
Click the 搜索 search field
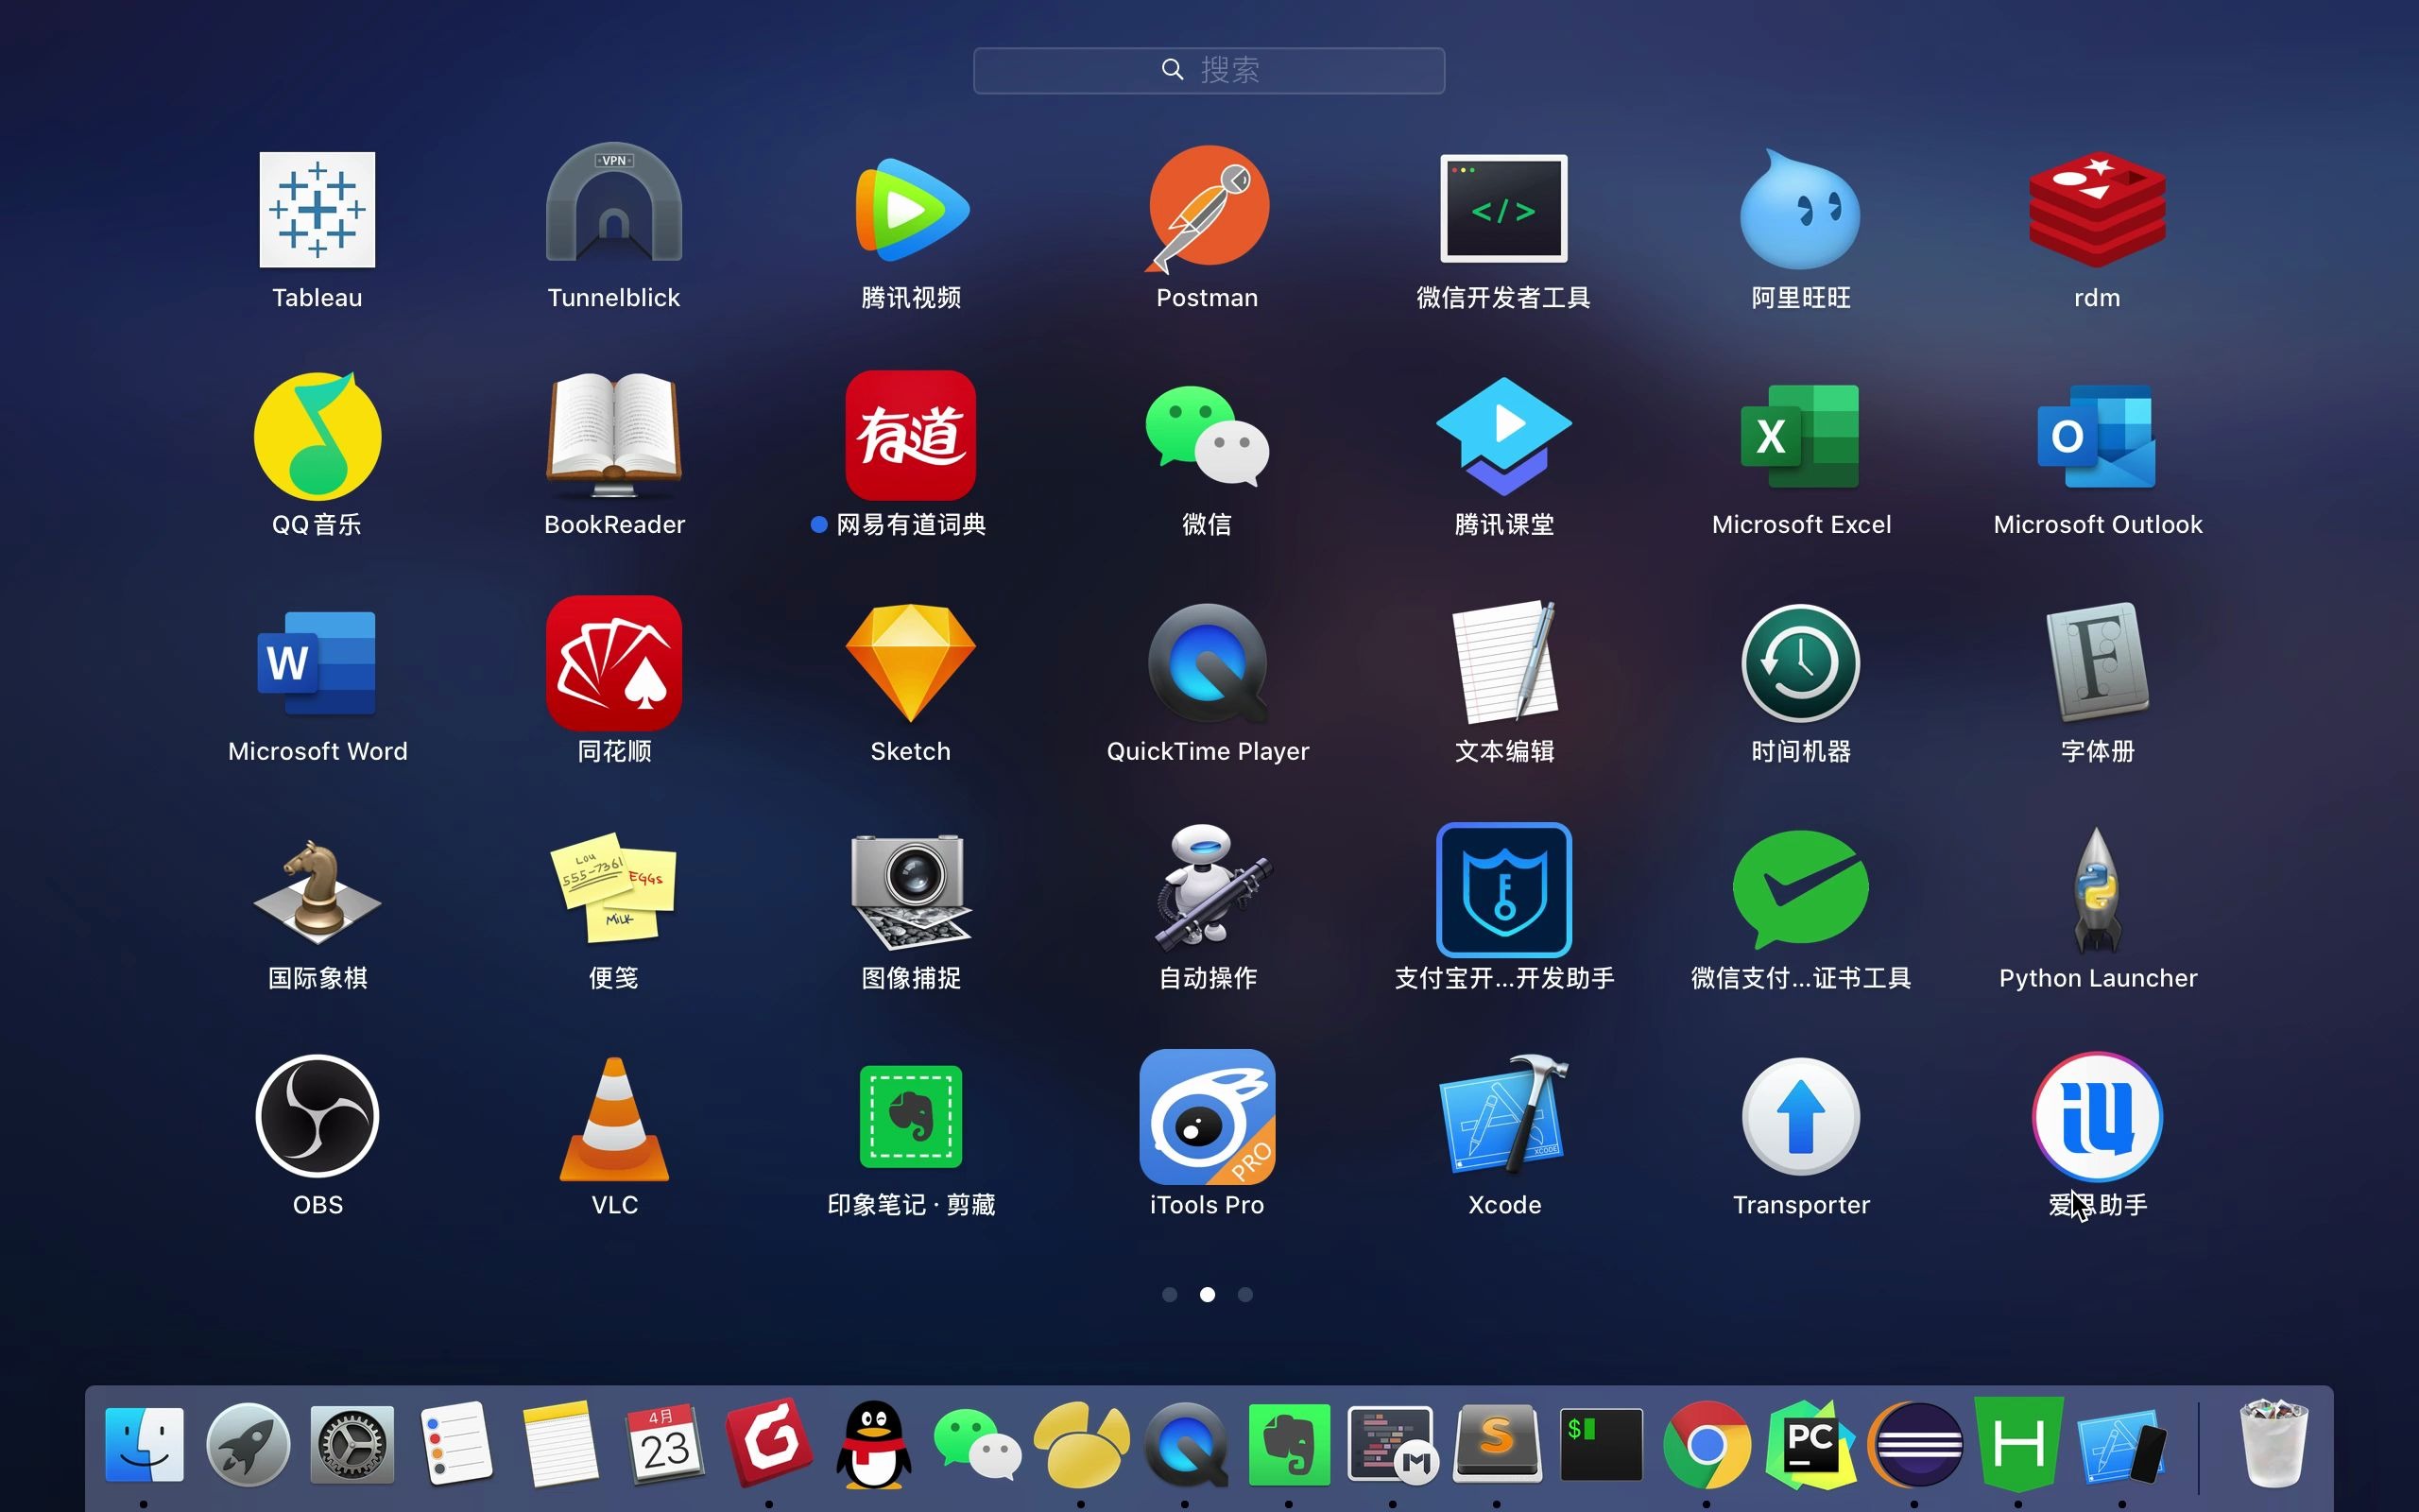click(1209, 70)
